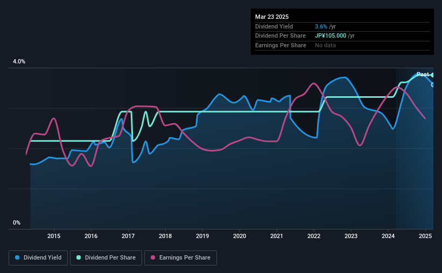Click the JP¥105.000 dividend per share value
The image size is (442, 273).
(x=331, y=36)
